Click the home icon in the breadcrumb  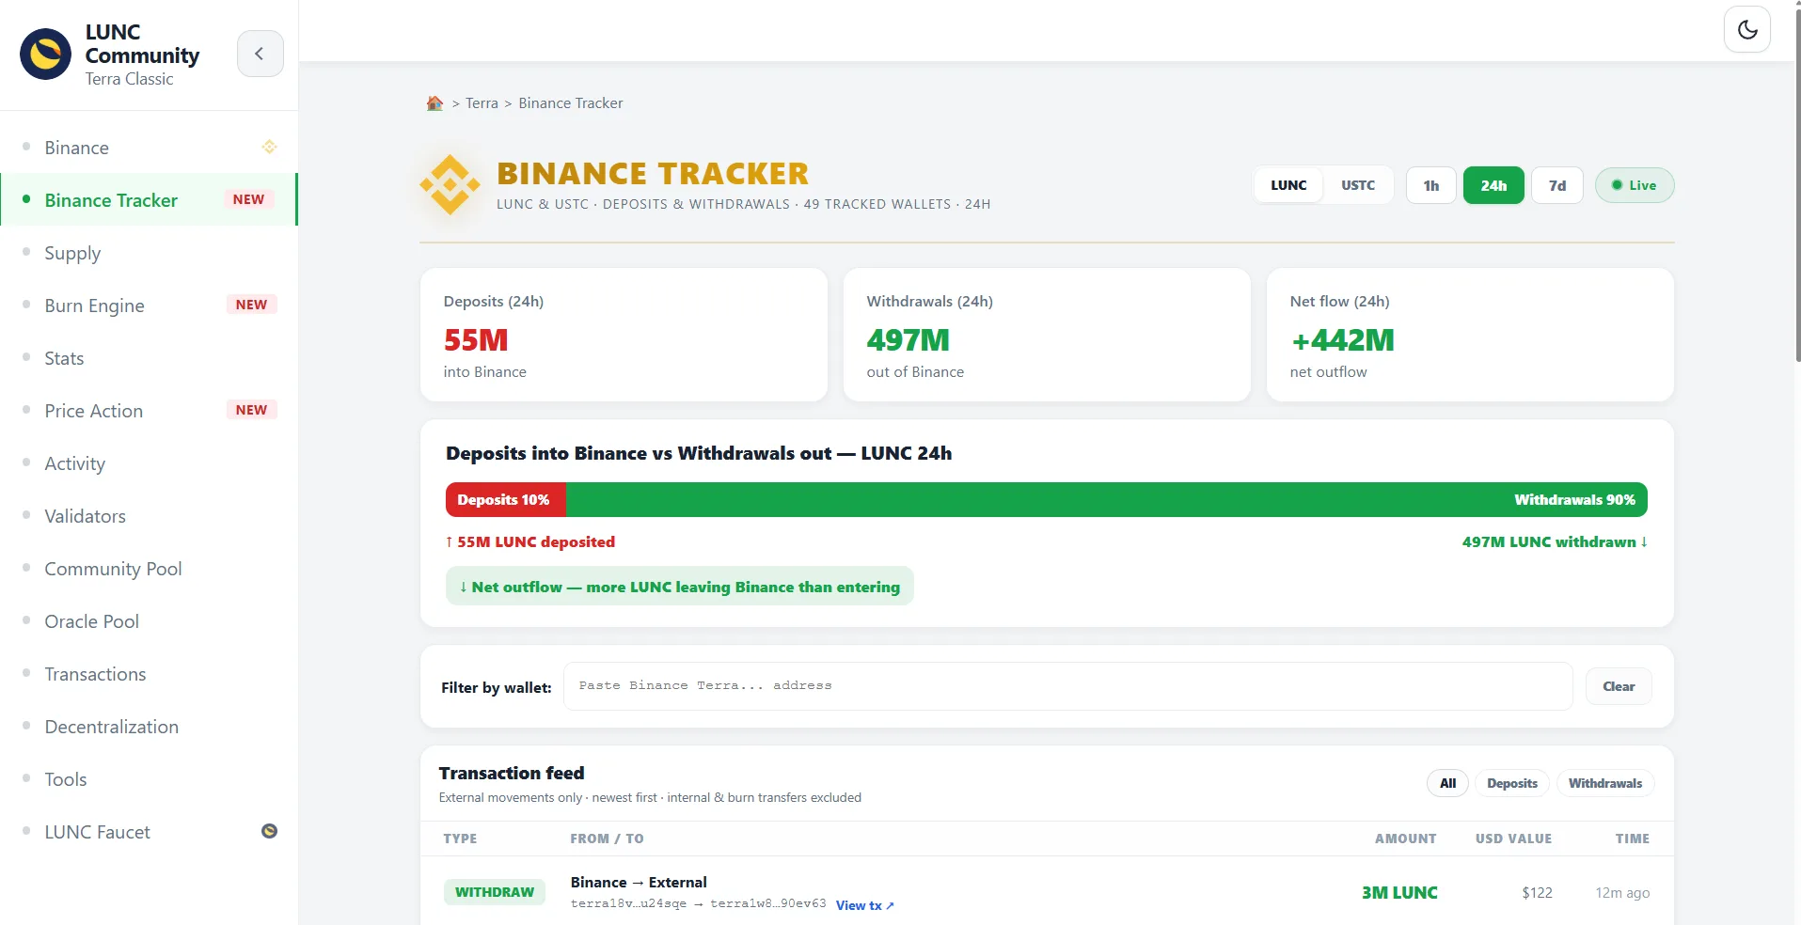tap(434, 103)
